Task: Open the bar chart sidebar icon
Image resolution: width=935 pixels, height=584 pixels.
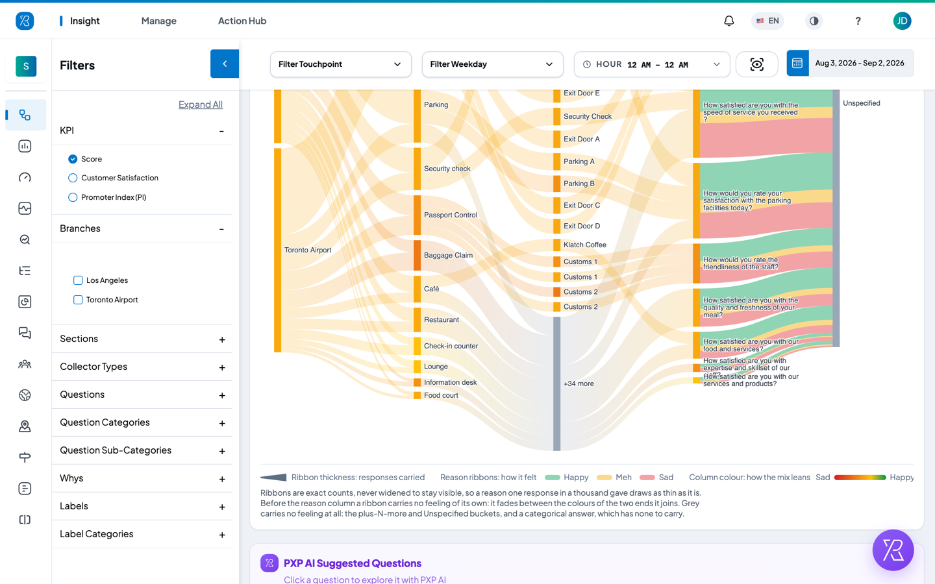Action: tap(25, 146)
